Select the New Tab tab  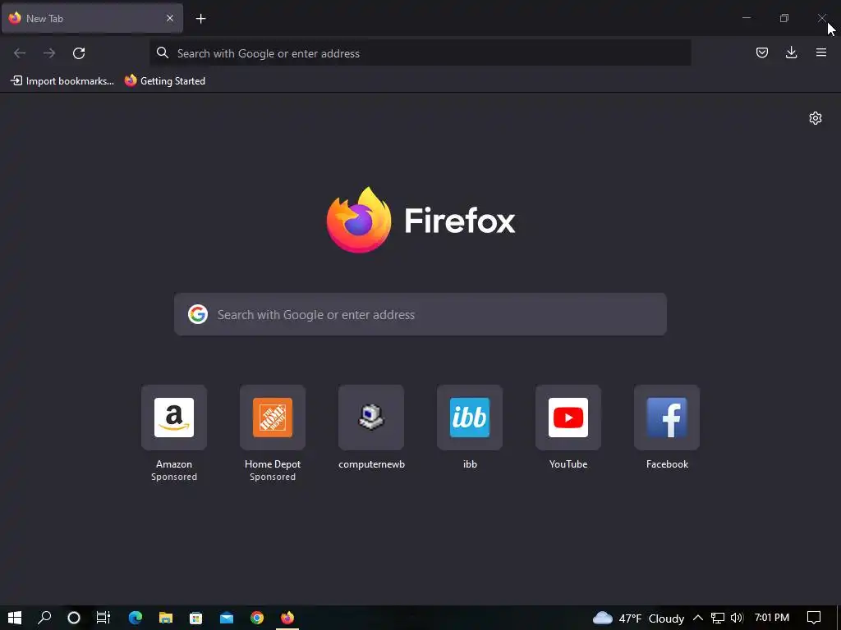tap(92, 18)
